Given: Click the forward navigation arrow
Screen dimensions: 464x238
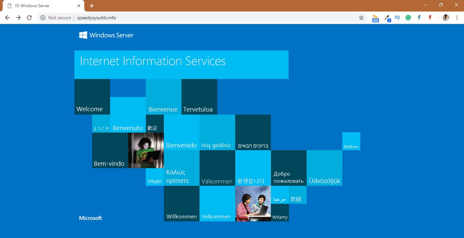Looking at the screenshot, I should point(18,18).
